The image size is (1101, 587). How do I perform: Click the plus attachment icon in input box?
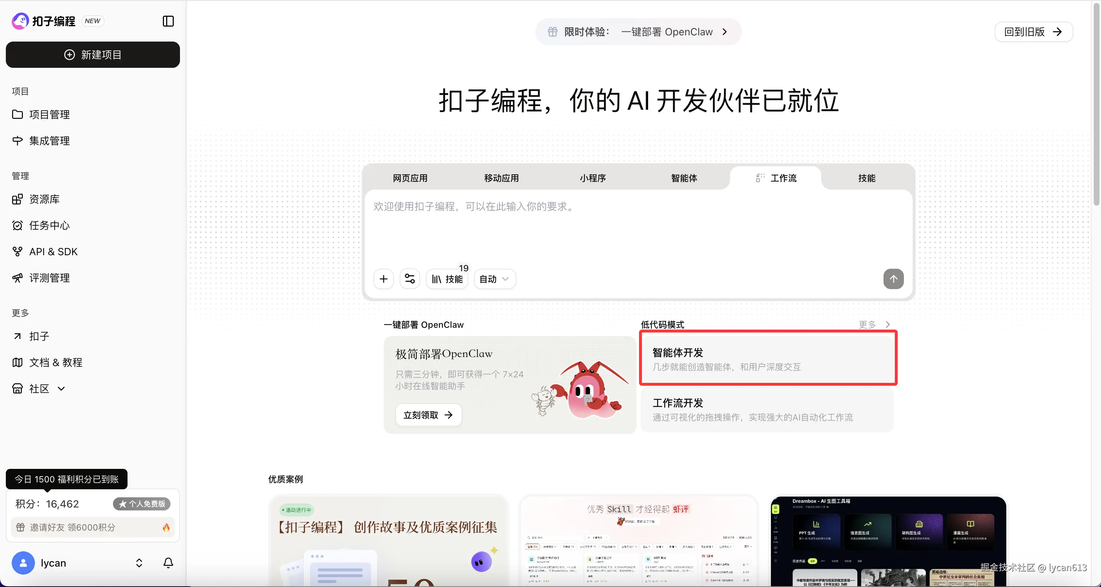pos(383,279)
